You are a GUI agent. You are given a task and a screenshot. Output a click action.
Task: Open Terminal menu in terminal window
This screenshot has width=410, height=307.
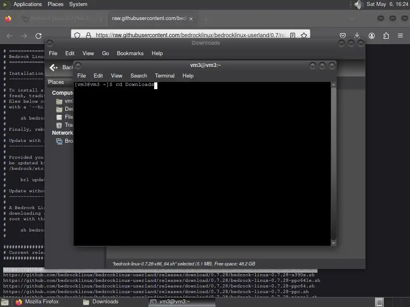tap(165, 76)
